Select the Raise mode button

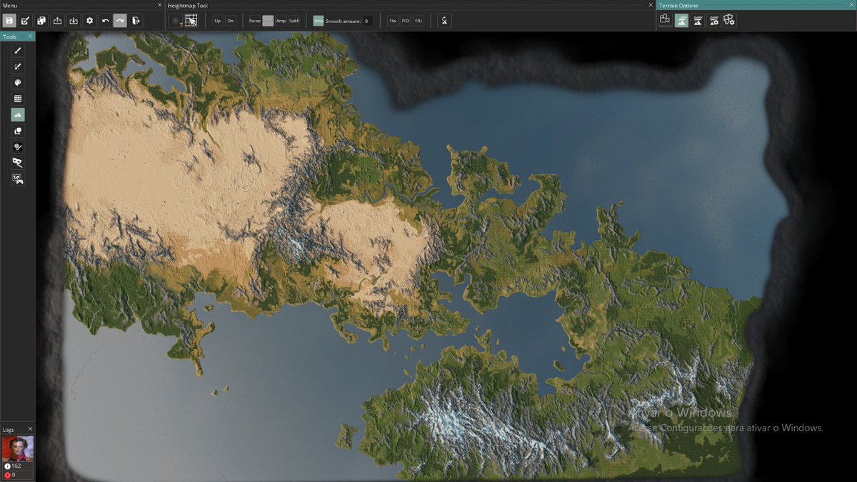coord(254,21)
